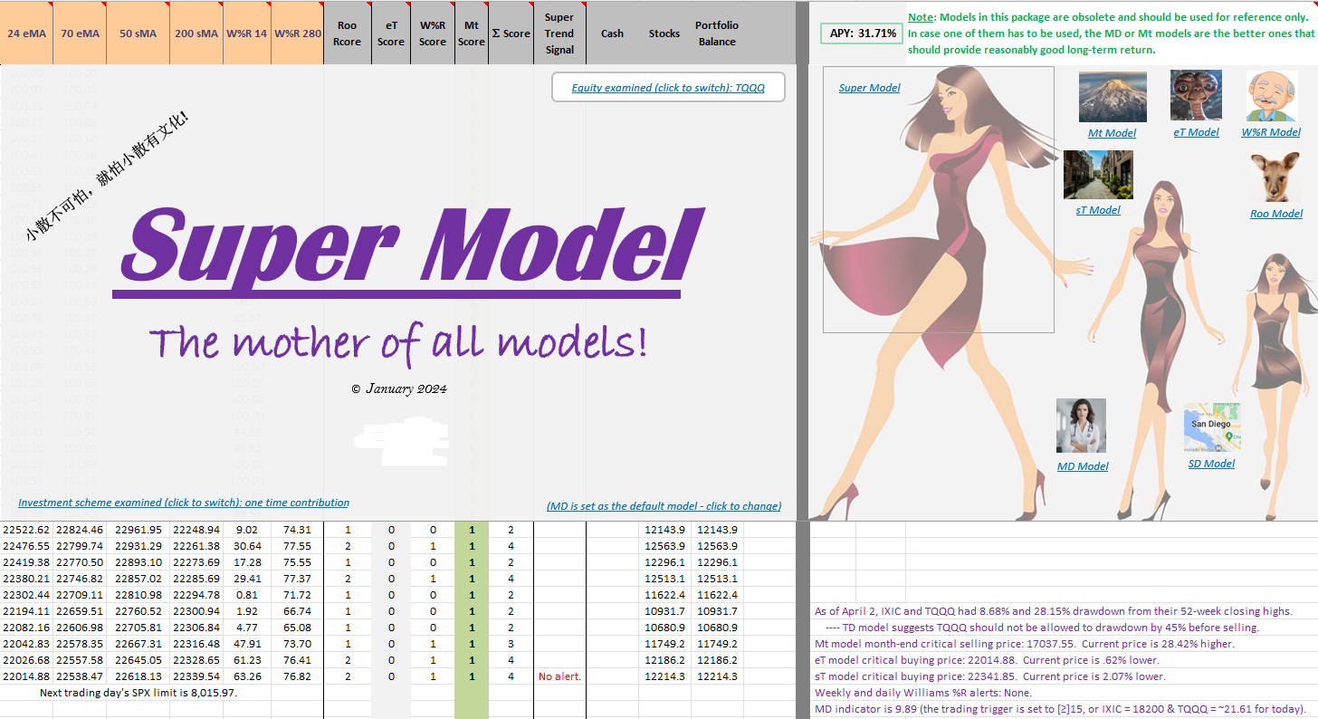Select the Portfolio Balance column header
The image size is (1318, 719).
[717, 34]
